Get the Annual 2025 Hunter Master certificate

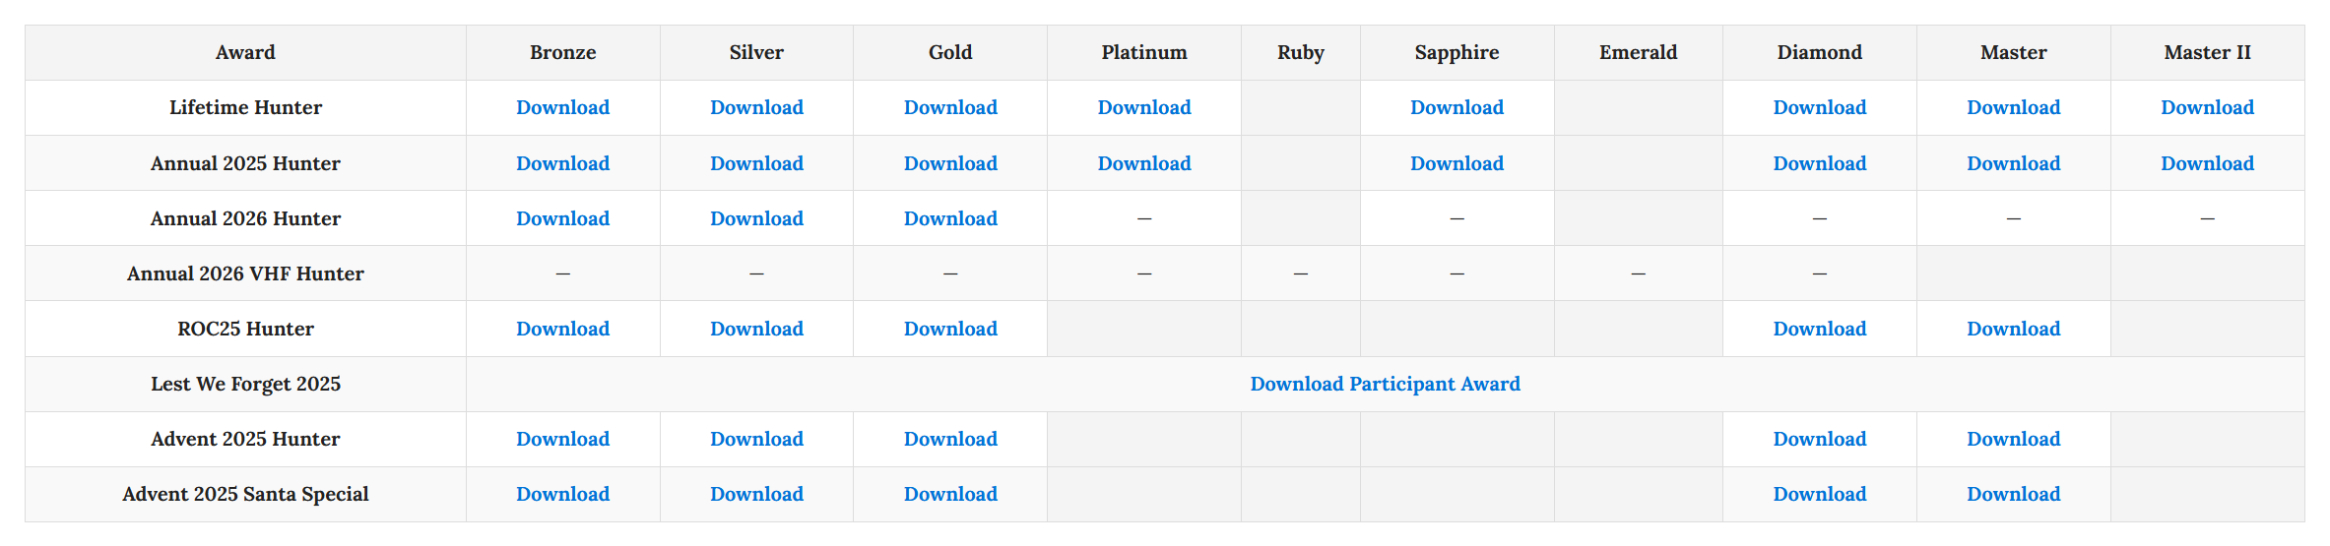2013,163
